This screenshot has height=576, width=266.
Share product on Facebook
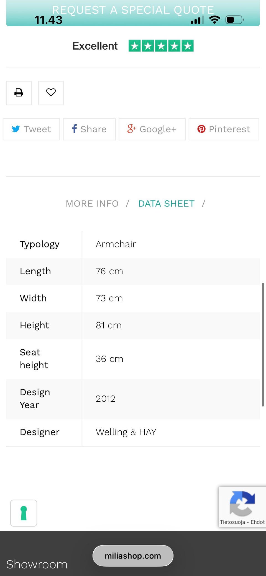point(89,129)
